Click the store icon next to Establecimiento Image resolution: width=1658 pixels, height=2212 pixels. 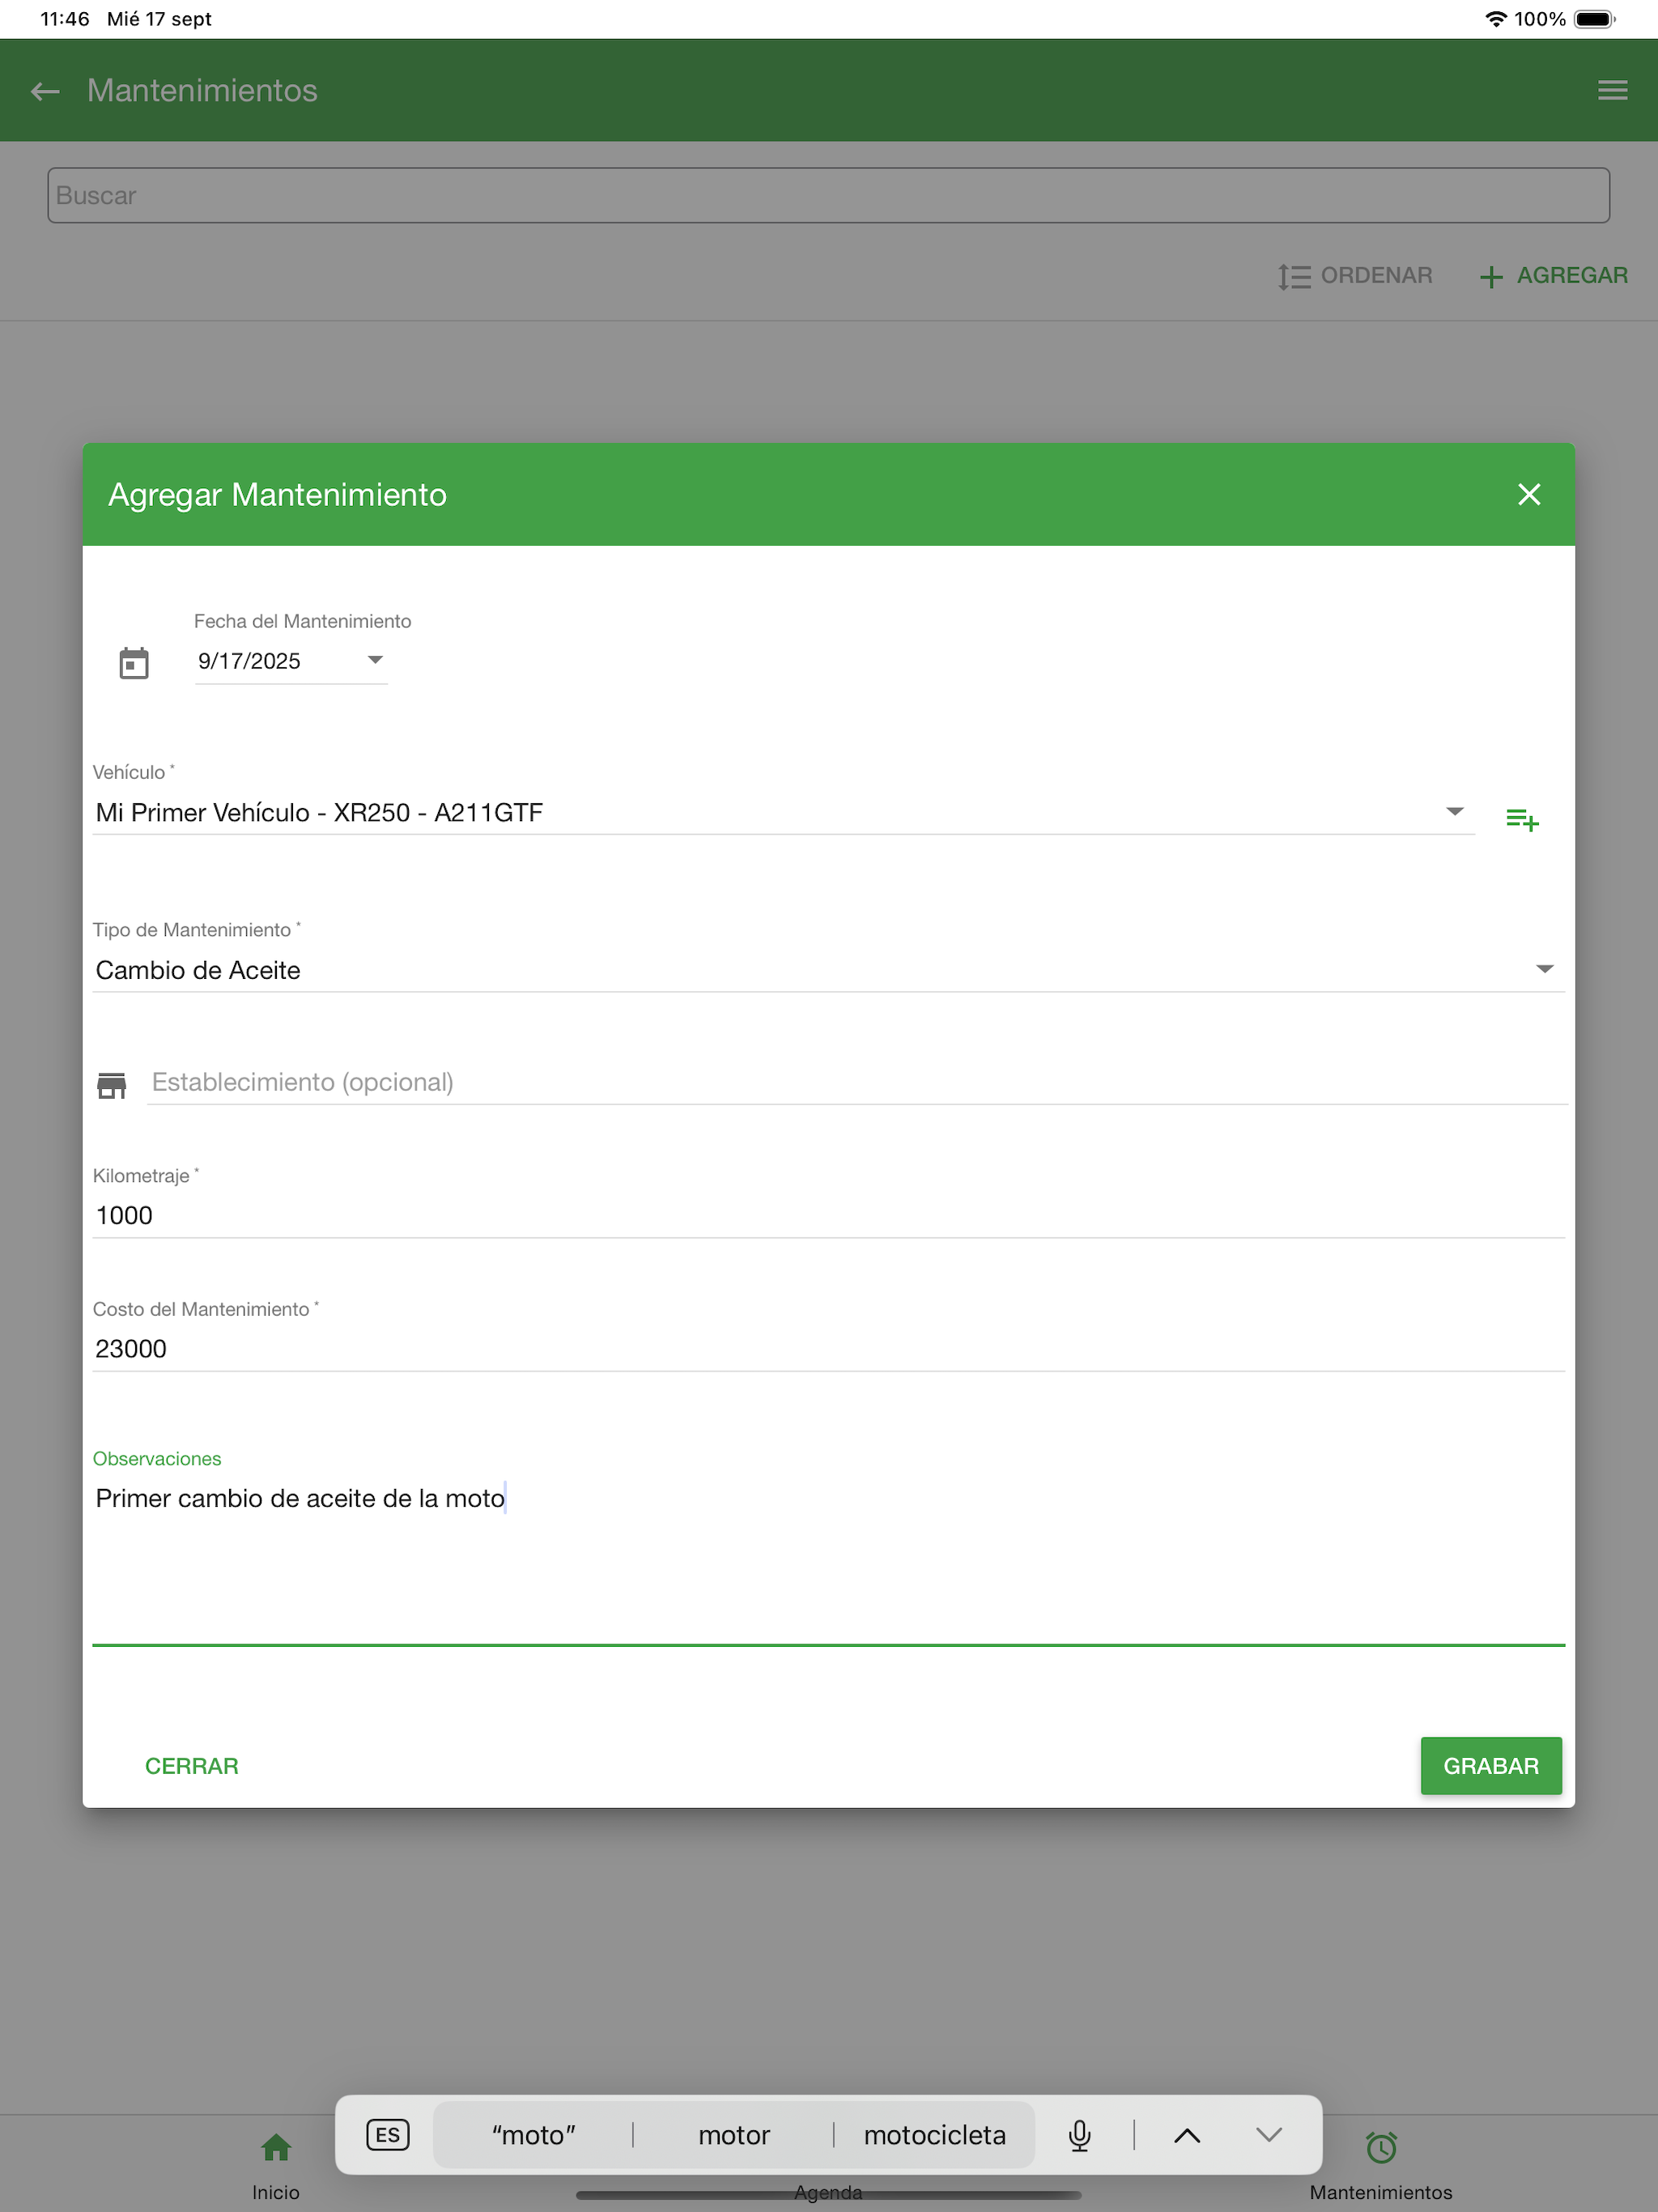112,1084
